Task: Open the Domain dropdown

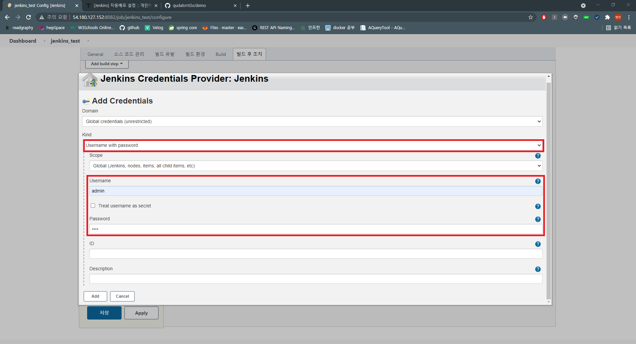Action: [x=312, y=121]
